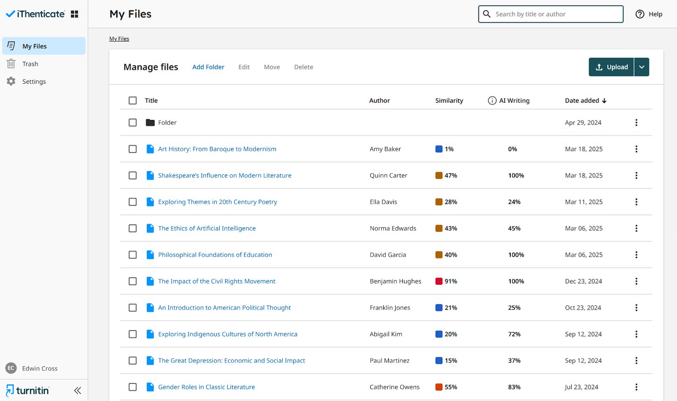Select the checkbox next to 'Folder'

pos(132,122)
